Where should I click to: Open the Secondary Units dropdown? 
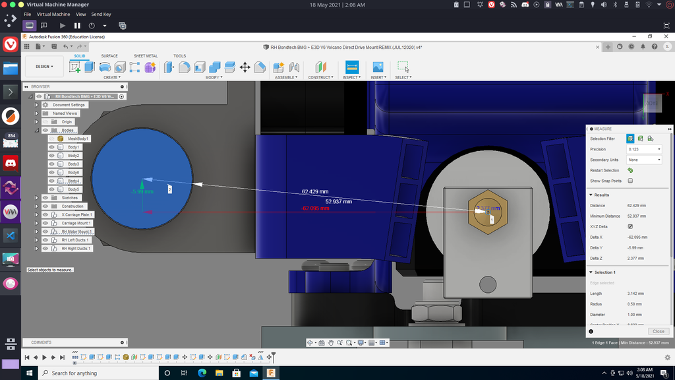tap(644, 160)
